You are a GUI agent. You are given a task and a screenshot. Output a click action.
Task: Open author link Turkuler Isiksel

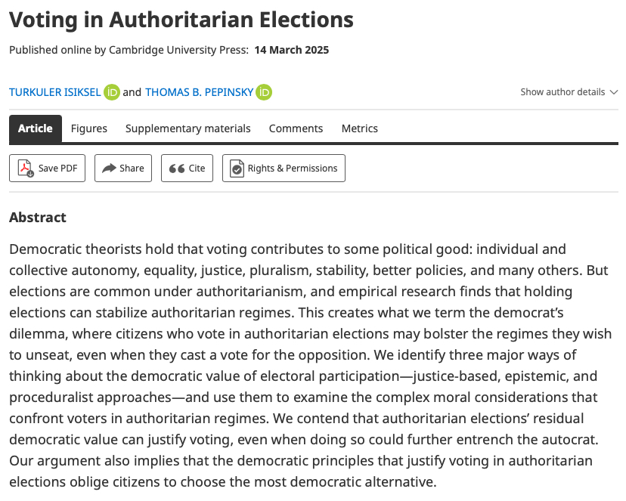point(54,92)
